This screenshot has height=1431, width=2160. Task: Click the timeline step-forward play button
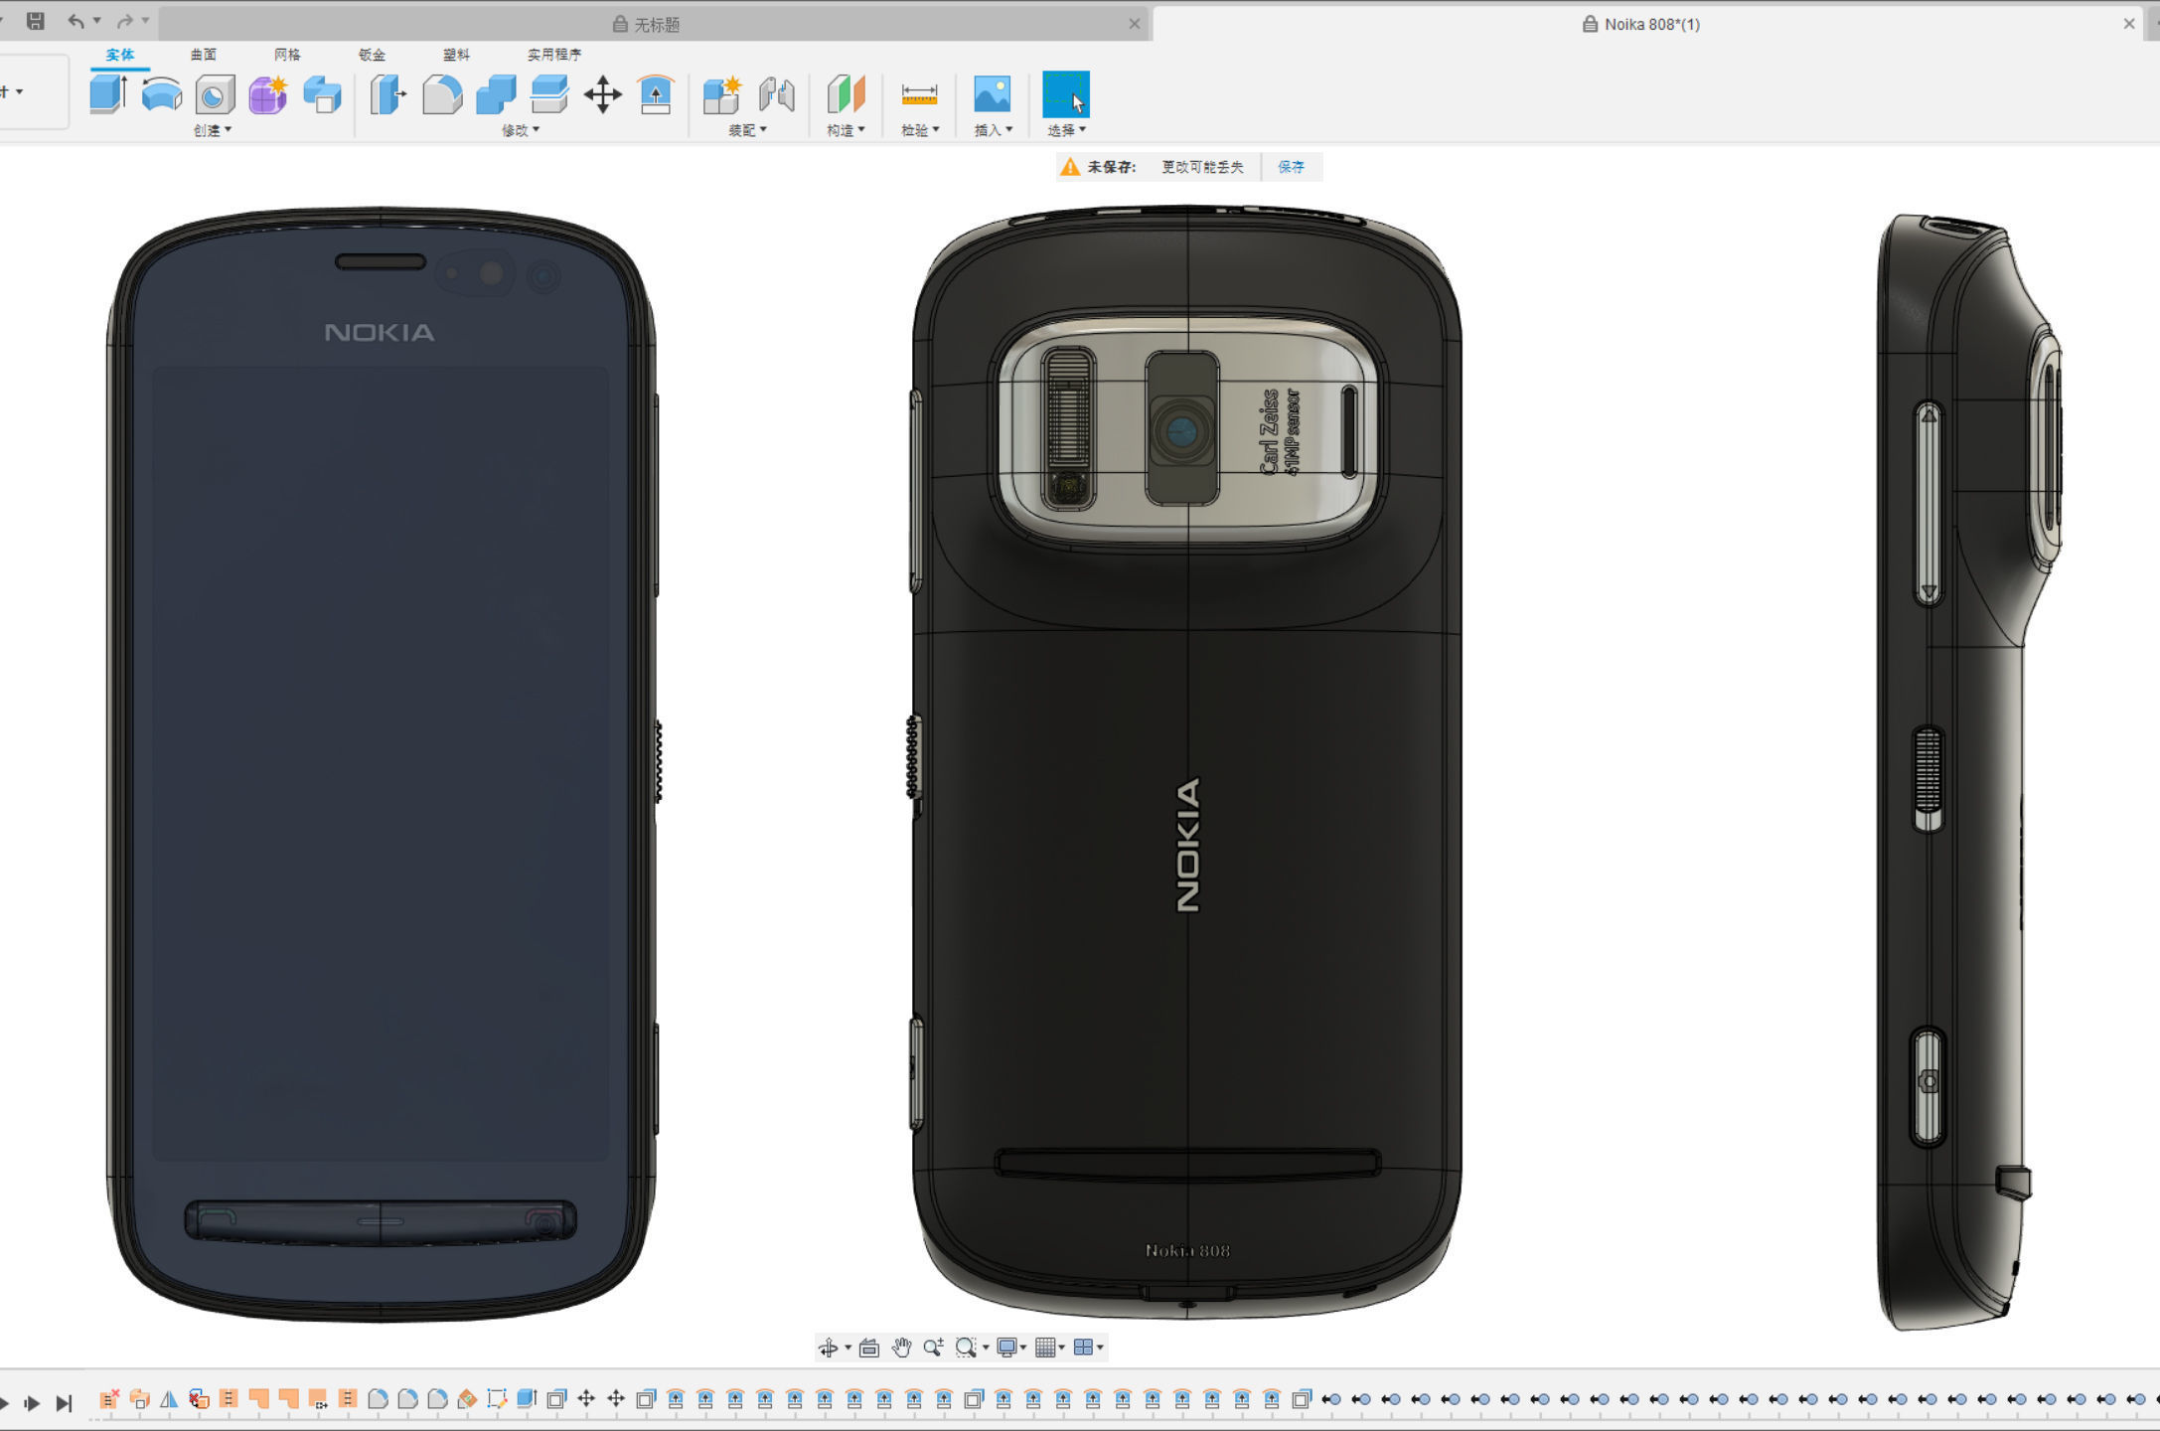(33, 1403)
